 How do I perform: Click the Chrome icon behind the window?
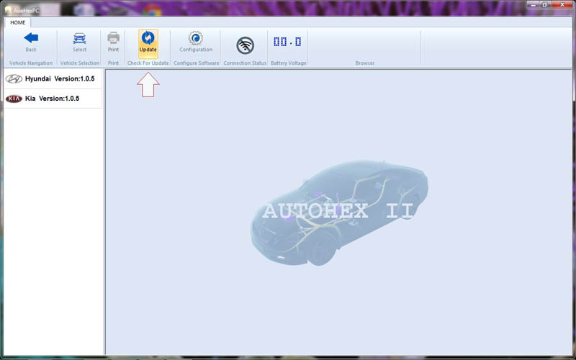pyautogui.click(x=152, y=10)
